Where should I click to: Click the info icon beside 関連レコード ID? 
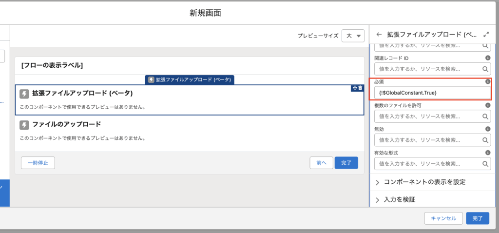click(x=488, y=58)
